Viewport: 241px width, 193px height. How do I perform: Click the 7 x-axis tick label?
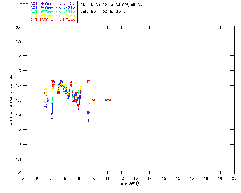click(x=51, y=178)
